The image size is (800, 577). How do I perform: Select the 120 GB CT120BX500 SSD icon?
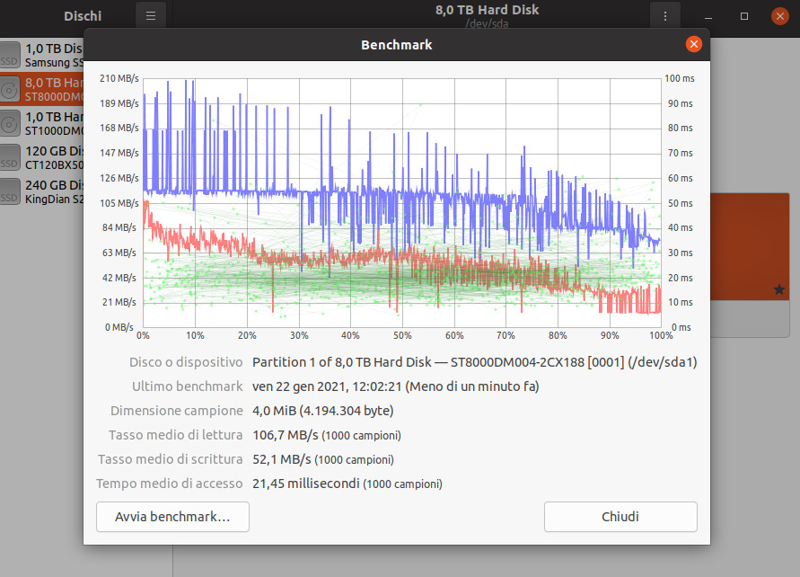click(x=10, y=157)
